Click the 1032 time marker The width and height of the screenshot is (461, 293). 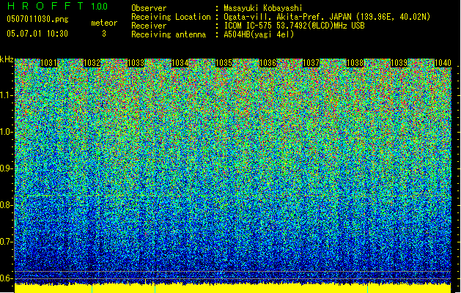click(x=92, y=63)
